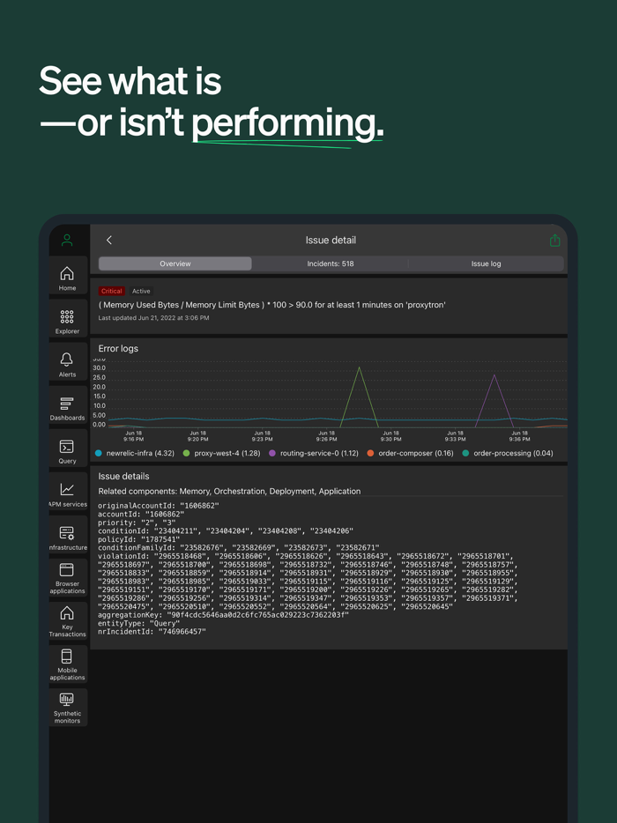Tap the Active status badge
Image resolution: width=617 pixels, height=823 pixels.
(x=141, y=291)
